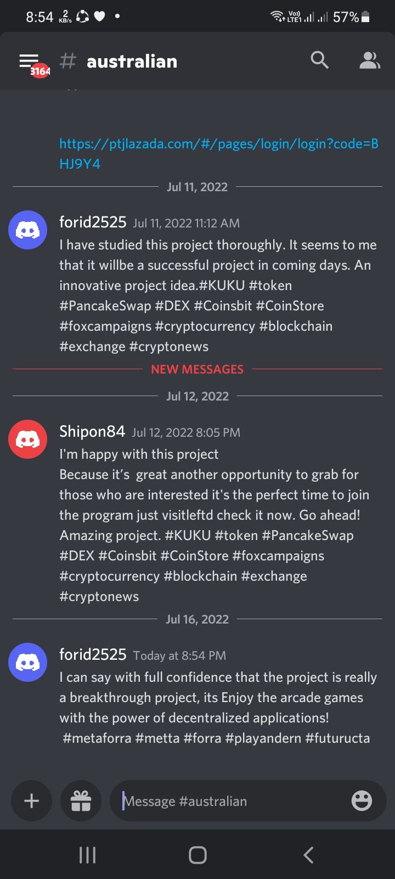Tap the NEW MESSAGES divider
Viewport: 395px width, 879px height.
197,369
